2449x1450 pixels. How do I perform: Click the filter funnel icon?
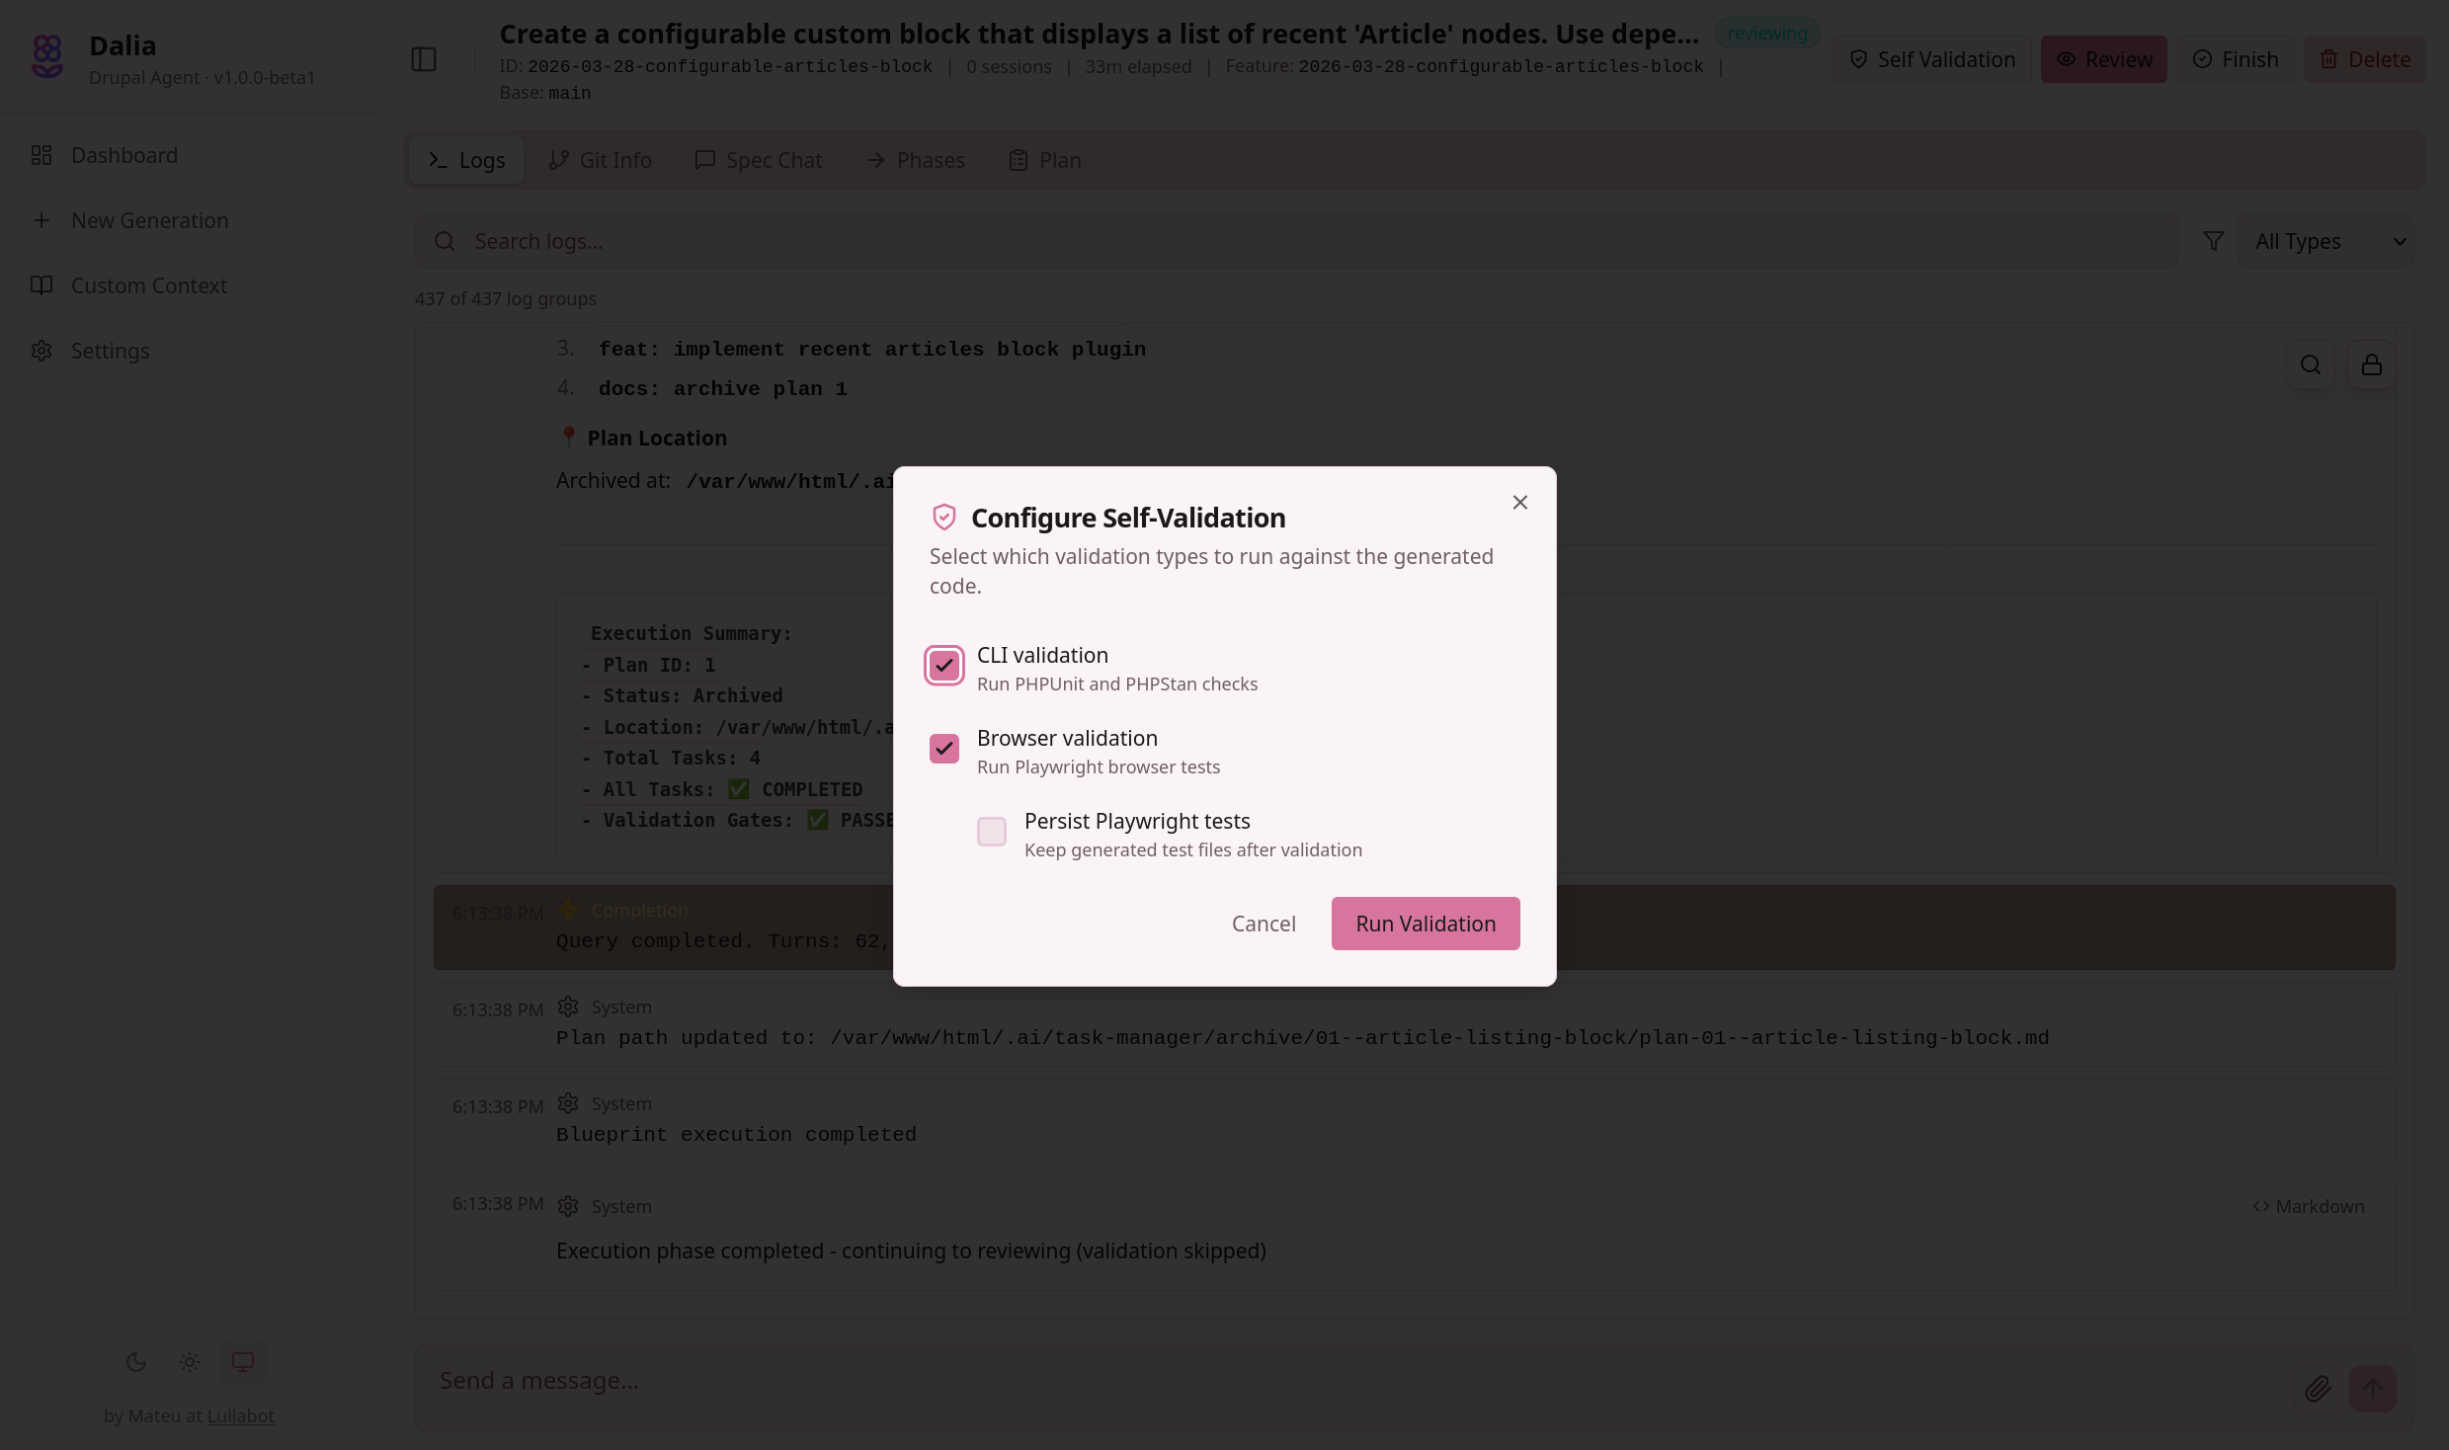pos(2213,241)
